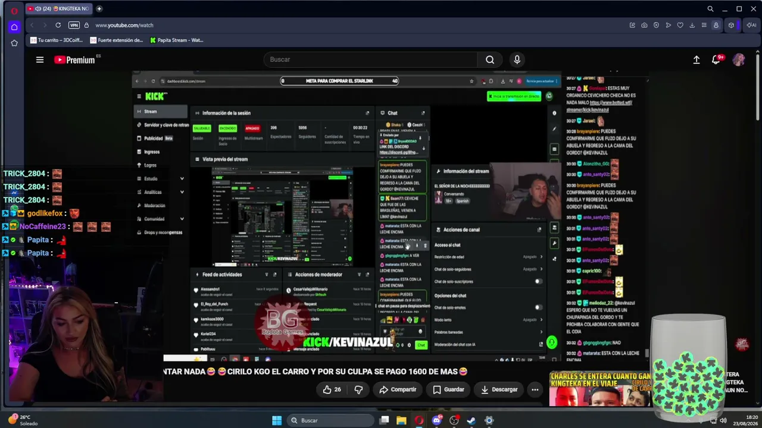Reload the YouTube page

(x=58, y=25)
